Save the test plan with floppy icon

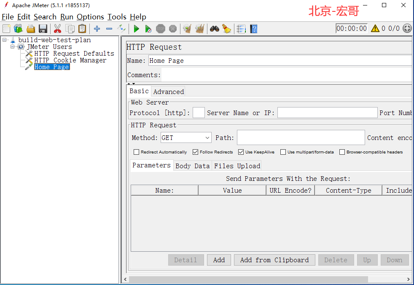pyautogui.click(x=43, y=29)
